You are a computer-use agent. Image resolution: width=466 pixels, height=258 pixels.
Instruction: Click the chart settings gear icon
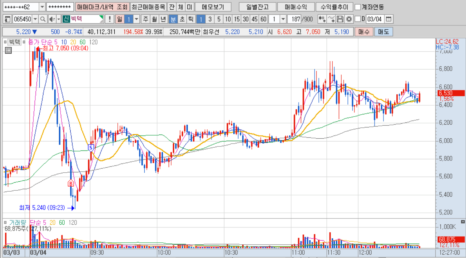click(x=349, y=19)
